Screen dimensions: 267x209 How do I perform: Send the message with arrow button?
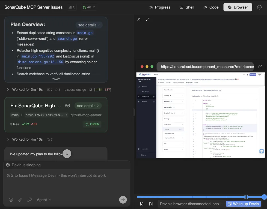[123, 200]
